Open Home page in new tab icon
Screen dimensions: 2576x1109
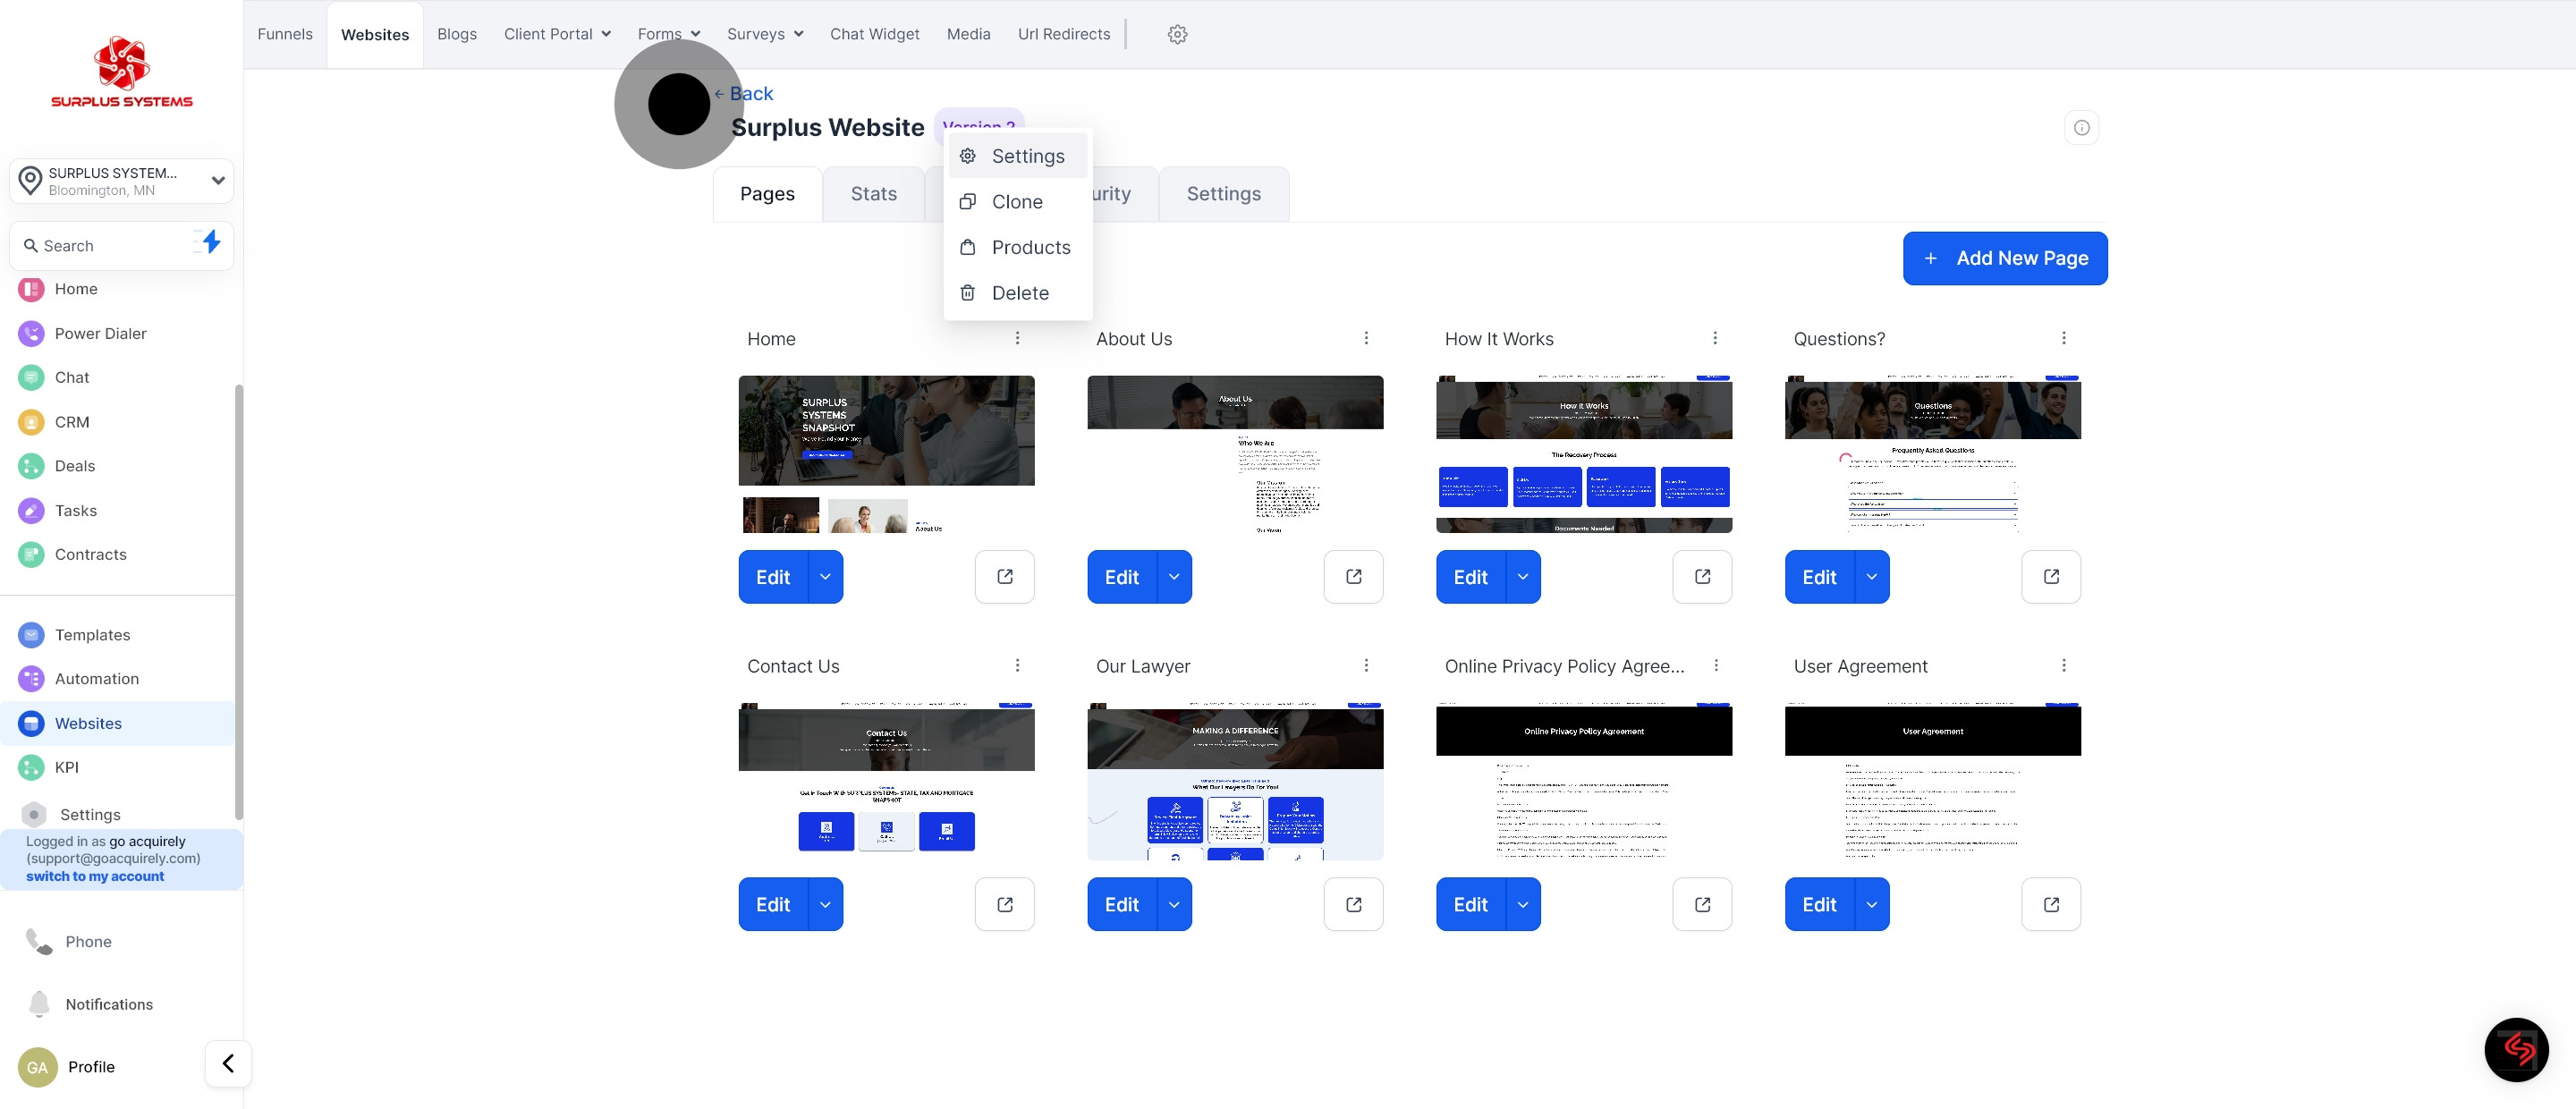(1004, 577)
